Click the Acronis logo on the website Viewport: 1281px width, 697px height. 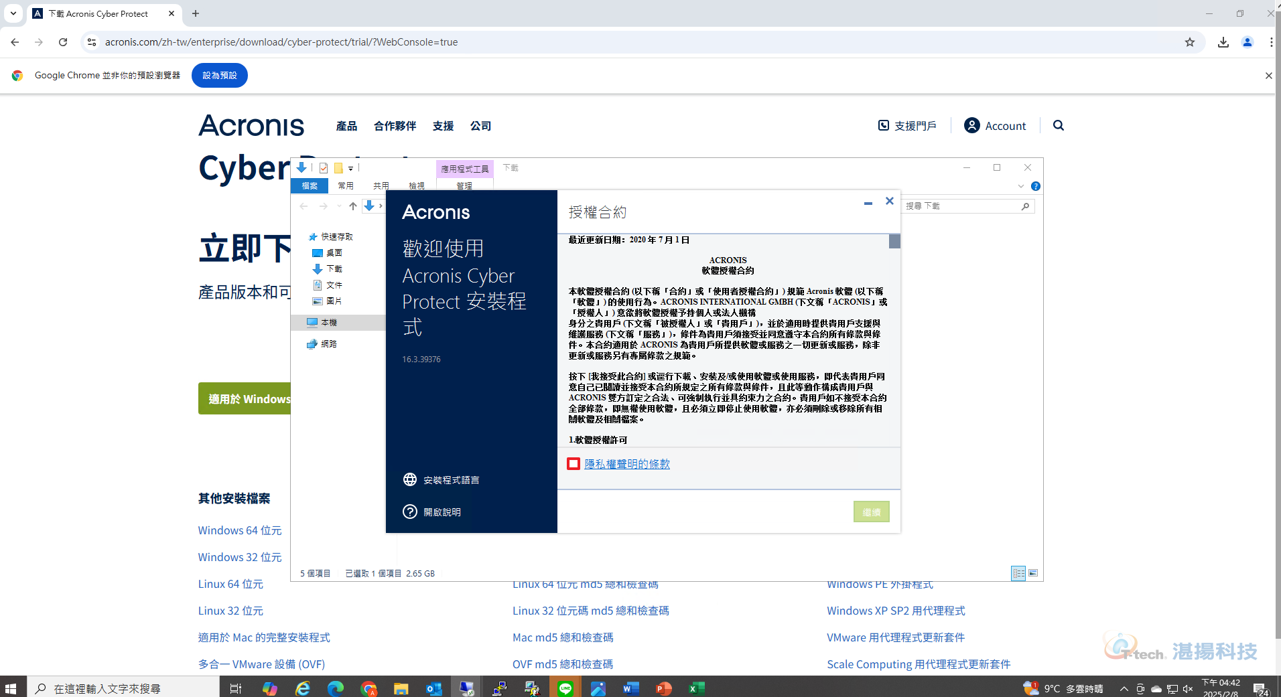pos(251,126)
